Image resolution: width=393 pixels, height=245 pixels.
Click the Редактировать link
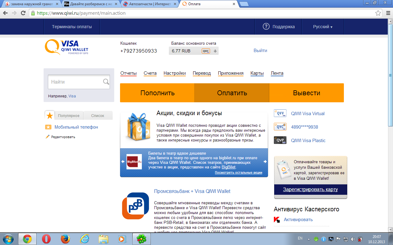63,137
